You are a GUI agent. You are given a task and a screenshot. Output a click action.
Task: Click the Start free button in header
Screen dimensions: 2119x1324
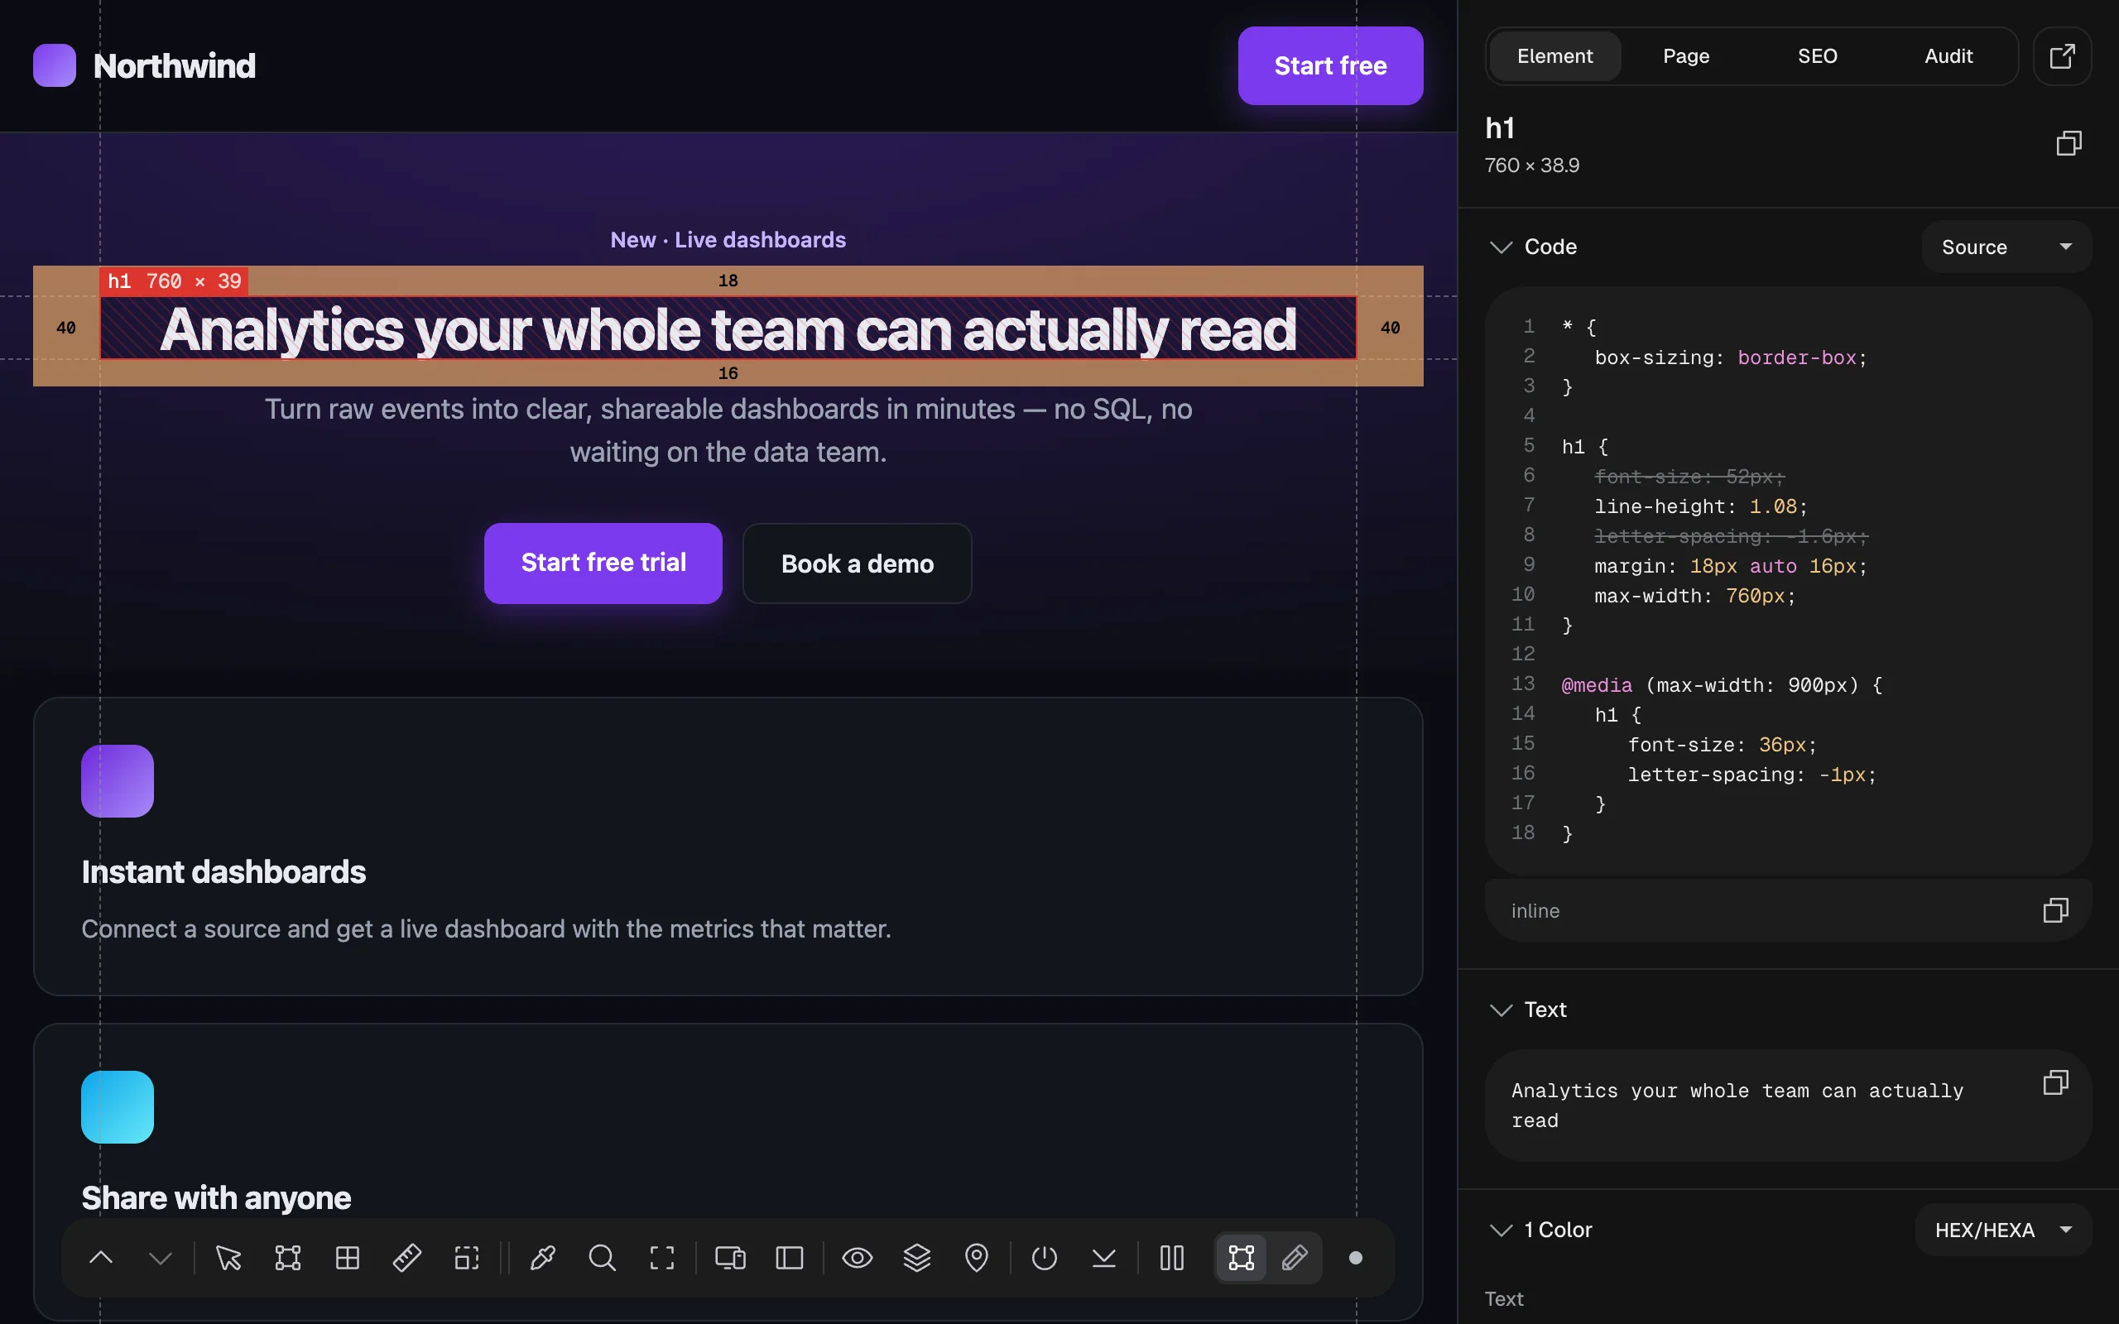[1330, 65]
